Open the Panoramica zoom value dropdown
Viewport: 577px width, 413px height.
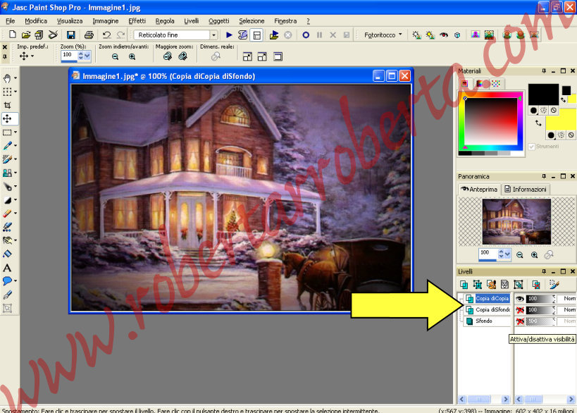click(x=508, y=254)
